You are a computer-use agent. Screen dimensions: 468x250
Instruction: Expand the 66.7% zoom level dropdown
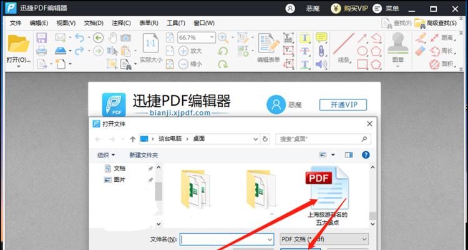point(212,37)
